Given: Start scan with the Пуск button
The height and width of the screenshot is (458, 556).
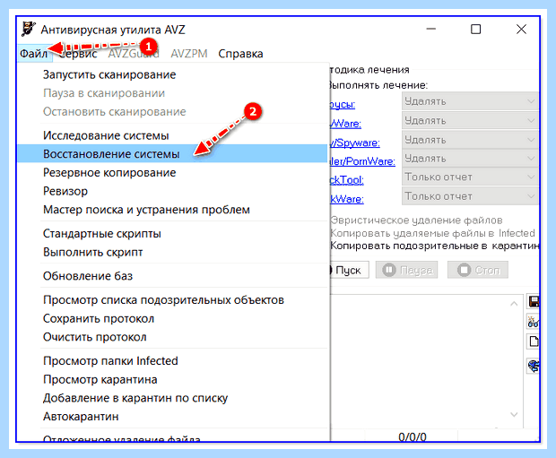Looking at the screenshot, I should 349,270.
